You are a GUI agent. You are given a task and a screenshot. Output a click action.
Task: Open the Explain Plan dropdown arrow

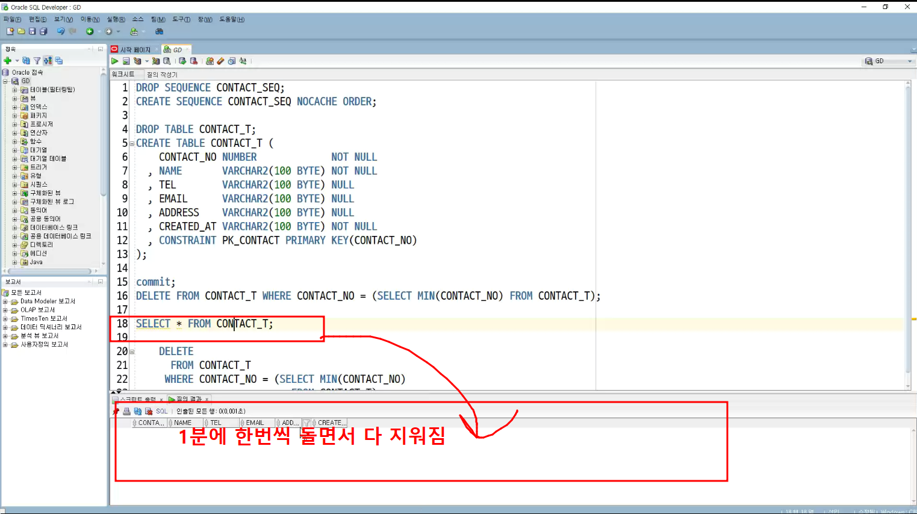tap(146, 61)
